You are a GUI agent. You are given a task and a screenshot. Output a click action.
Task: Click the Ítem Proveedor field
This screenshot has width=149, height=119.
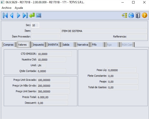click(46, 37)
